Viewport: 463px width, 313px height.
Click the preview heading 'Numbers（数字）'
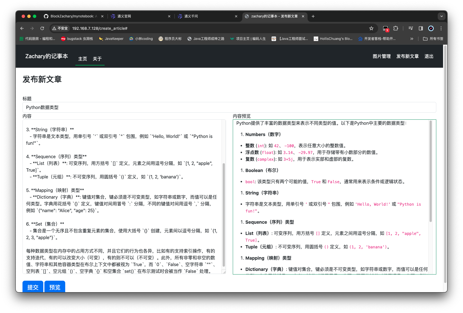pos(263,134)
